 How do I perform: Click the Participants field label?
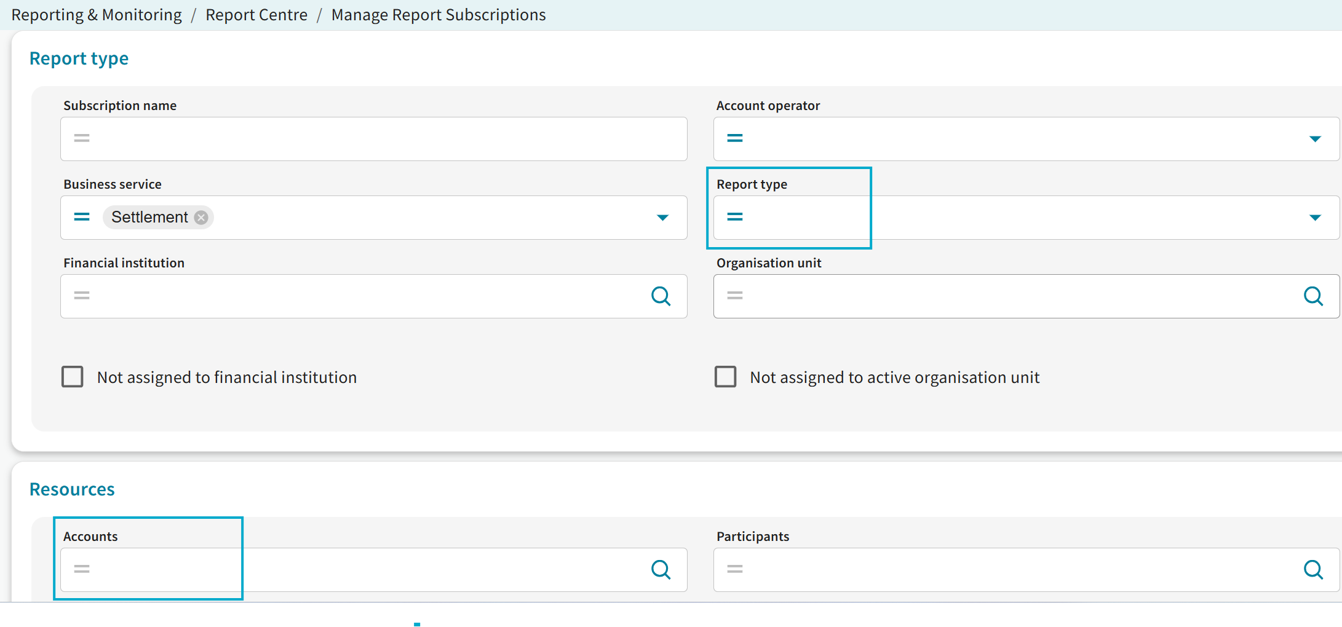tap(753, 537)
